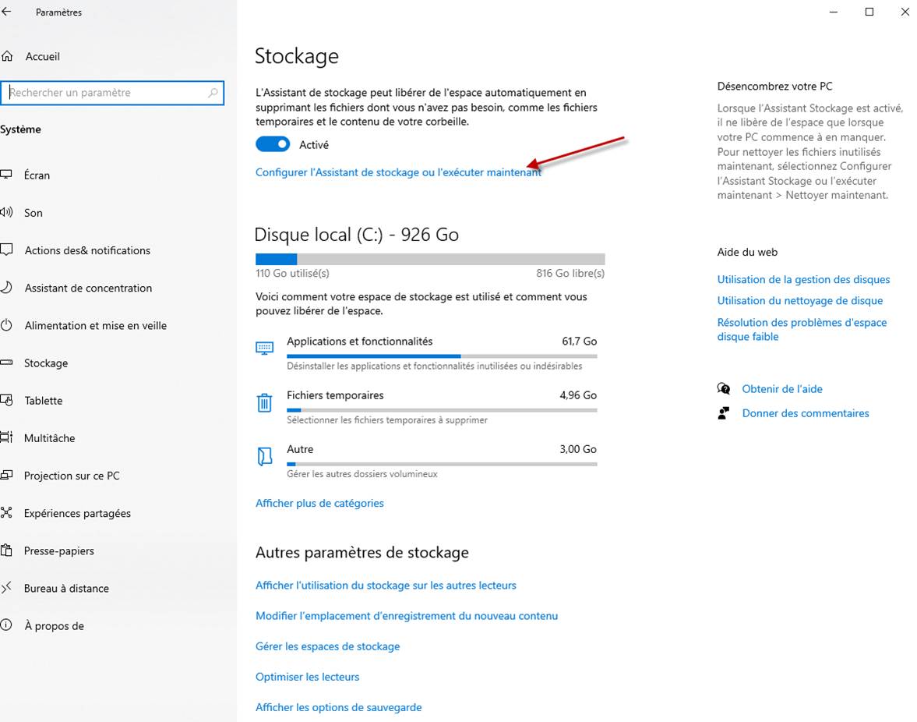
Task: Click the search magnifier icon in search box
Action: pos(213,93)
